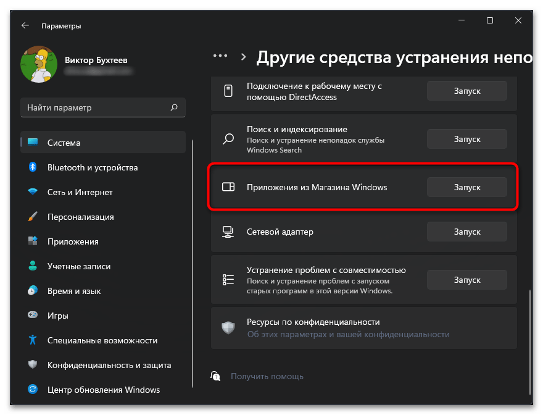
Task: Open Игры section
Action: [x=103, y=316]
